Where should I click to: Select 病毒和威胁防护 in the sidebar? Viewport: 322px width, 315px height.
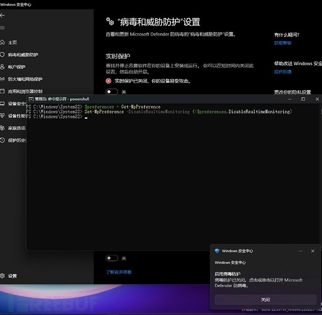click(x=23, y=55)
